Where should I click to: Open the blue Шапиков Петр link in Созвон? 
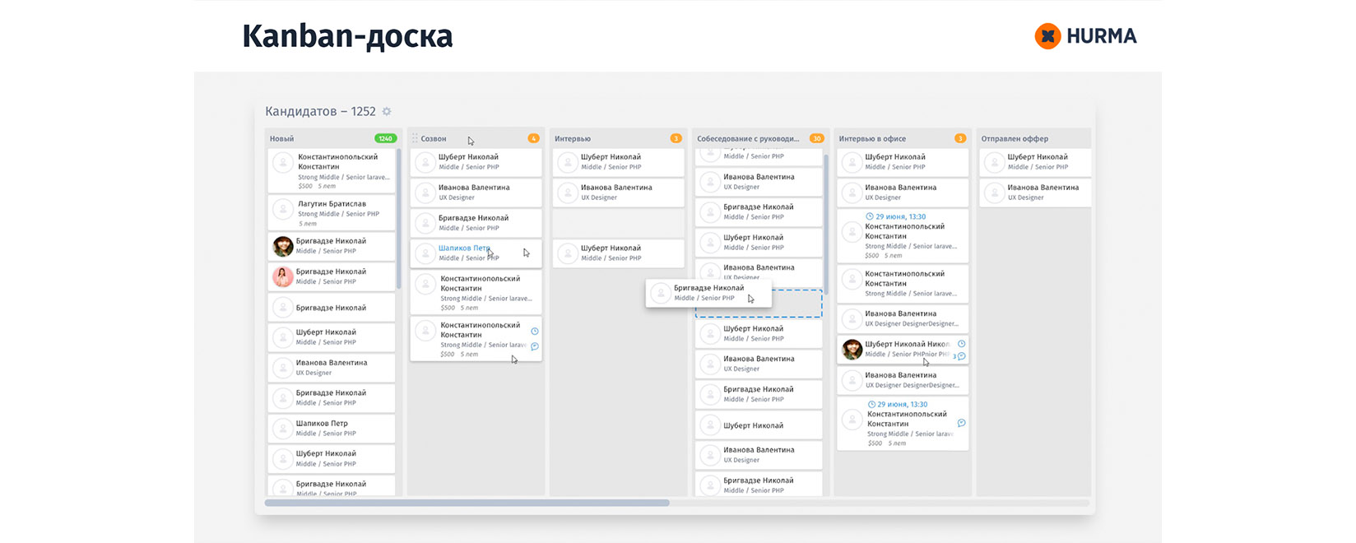[464, 248]
